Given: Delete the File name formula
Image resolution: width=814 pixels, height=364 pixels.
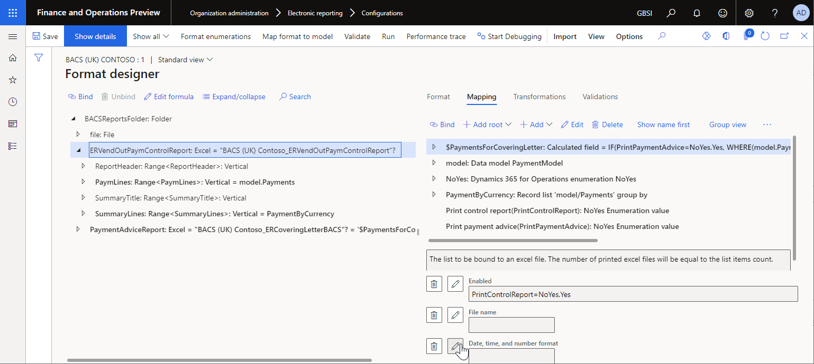Looking at the screenshot, I should 434,315.
